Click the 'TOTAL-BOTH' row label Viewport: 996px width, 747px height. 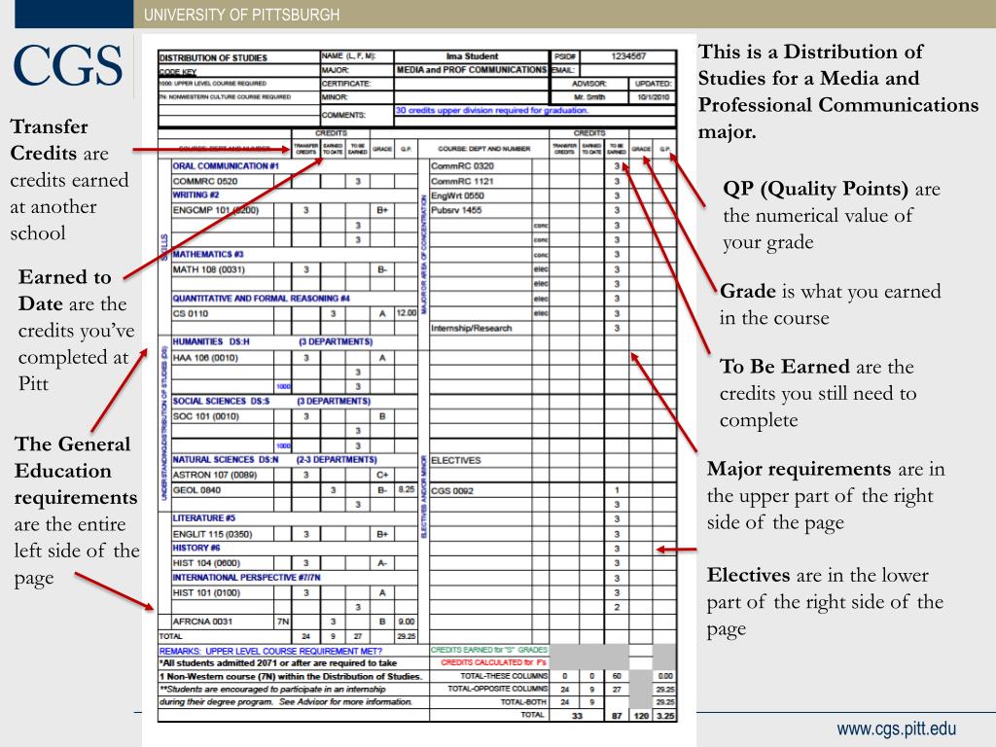pos(524,702)
